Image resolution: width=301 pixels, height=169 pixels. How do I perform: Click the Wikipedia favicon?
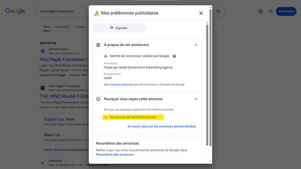click(x=42, y=163)
